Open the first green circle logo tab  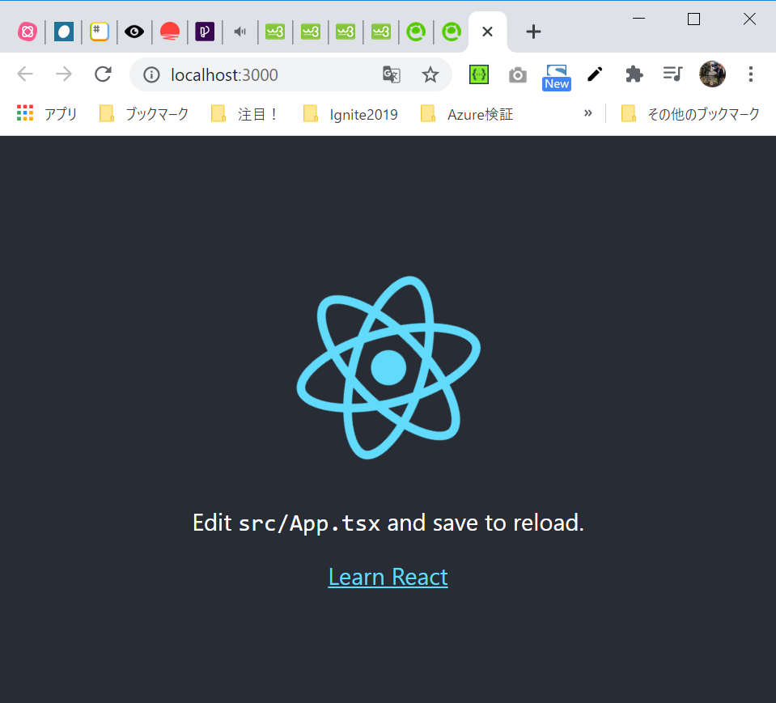click(416, 32)
